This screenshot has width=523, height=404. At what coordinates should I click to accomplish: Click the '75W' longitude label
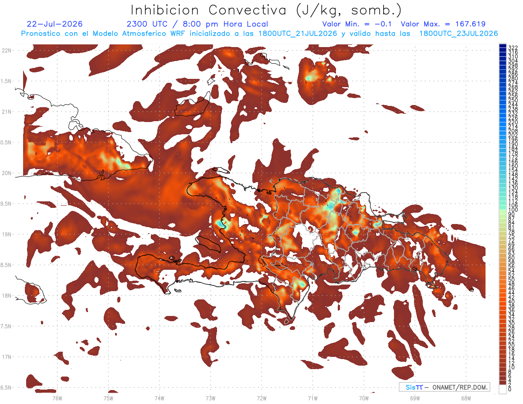[108, 398]
